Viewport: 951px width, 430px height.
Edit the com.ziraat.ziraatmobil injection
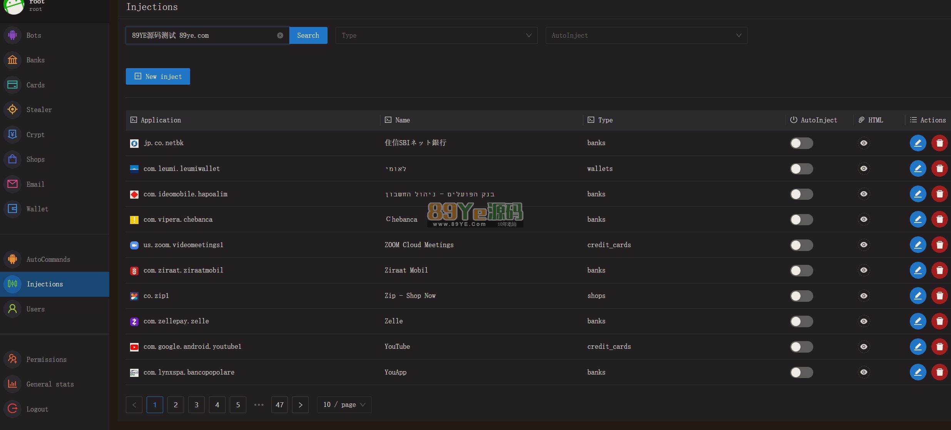coord(918,270)
